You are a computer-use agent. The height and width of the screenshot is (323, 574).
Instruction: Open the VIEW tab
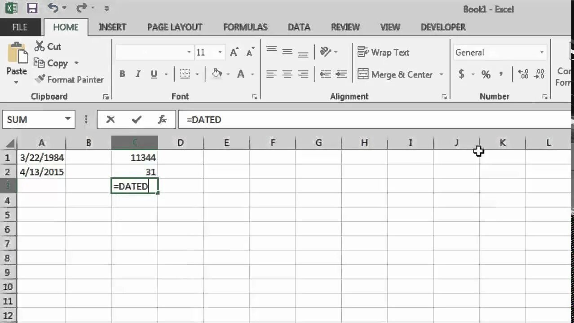tap(390, 27)
